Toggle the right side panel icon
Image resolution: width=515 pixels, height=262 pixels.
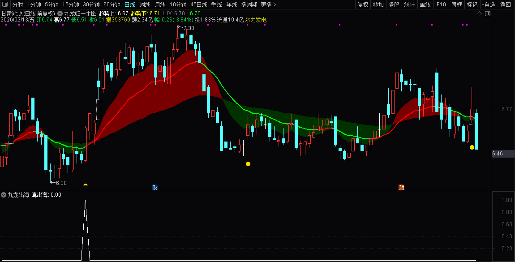pyautogui.click(x=488, y=14)
